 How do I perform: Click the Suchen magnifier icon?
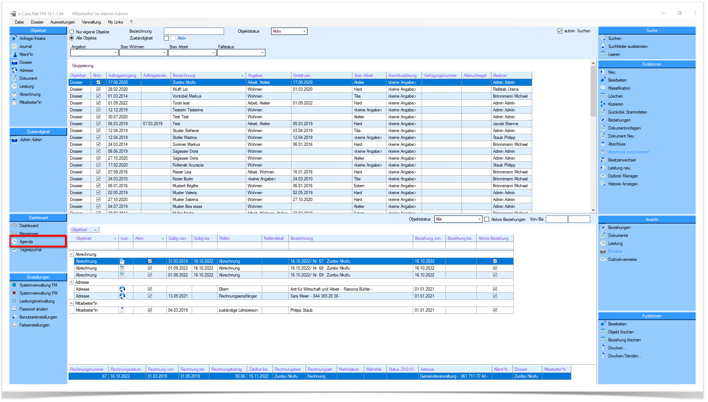click(603, 38)
